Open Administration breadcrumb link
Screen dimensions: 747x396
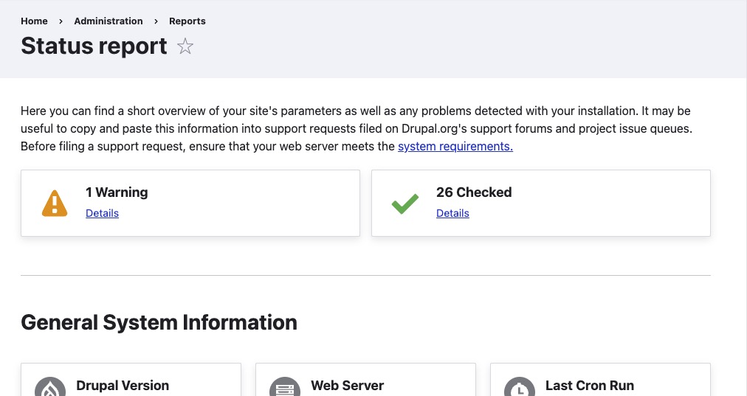click(109, 21)
